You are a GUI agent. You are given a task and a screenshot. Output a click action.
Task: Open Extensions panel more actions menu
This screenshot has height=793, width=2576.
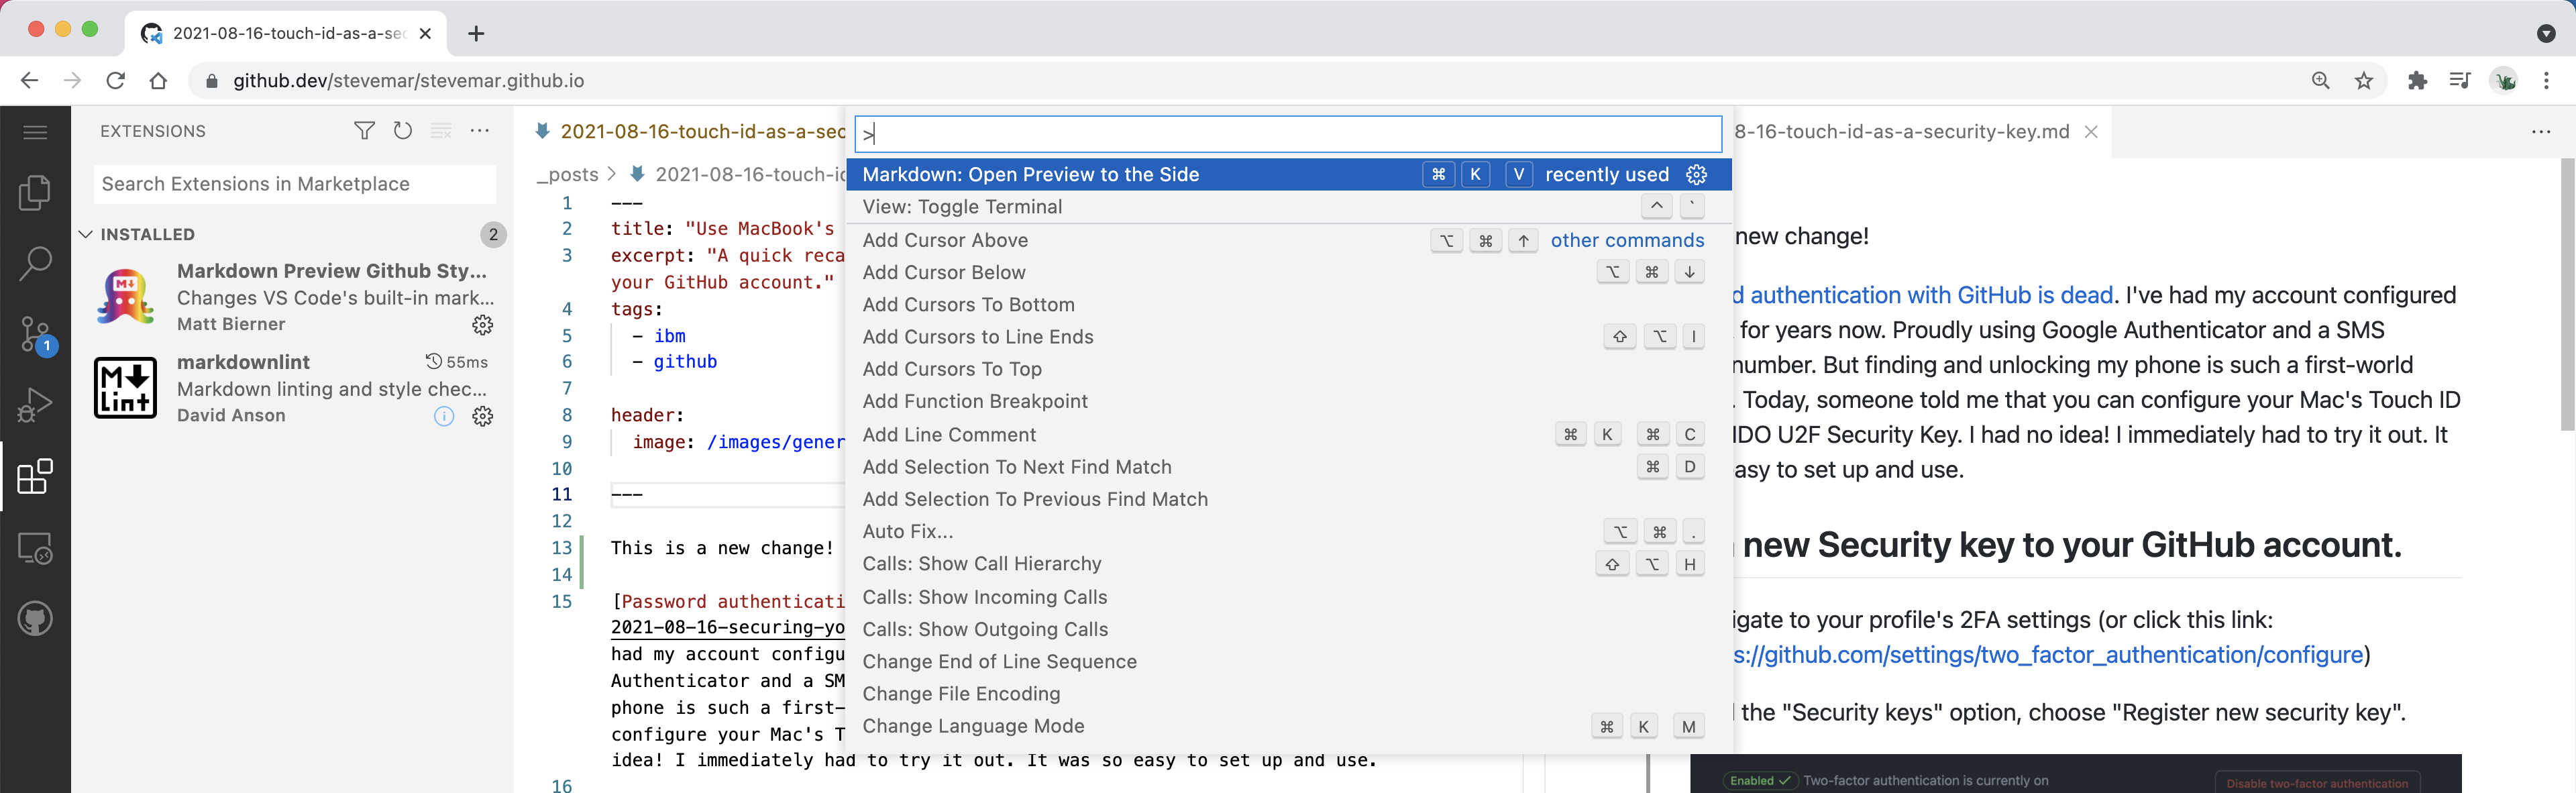(x=480, y=131)
